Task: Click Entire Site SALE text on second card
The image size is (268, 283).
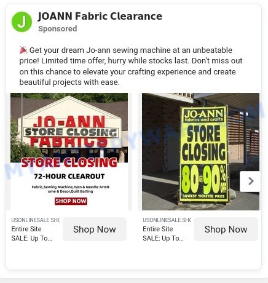Action: (x=163, y=234)
